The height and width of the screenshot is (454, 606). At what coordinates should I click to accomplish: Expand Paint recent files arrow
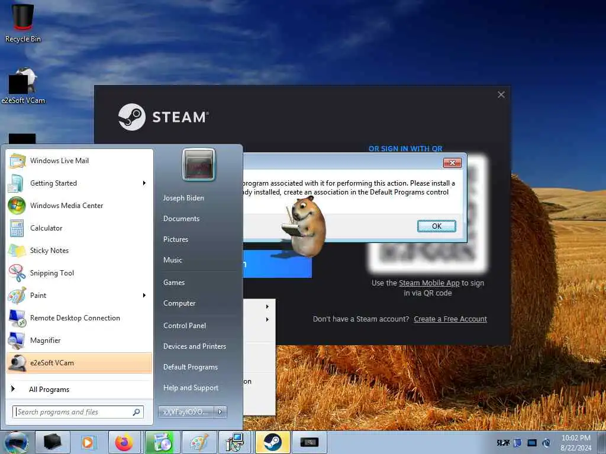coord(144,296)
